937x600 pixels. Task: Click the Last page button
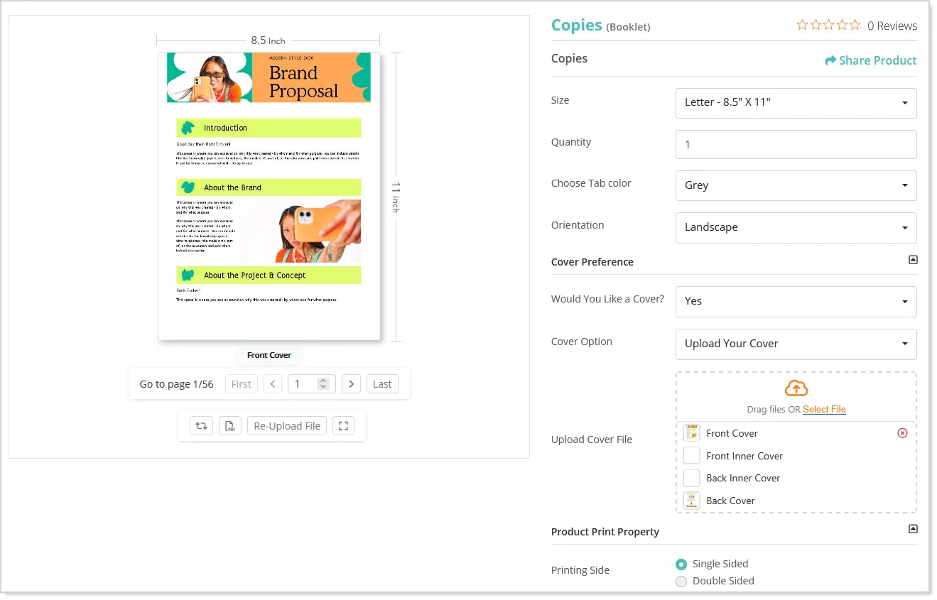coord(382,384)
